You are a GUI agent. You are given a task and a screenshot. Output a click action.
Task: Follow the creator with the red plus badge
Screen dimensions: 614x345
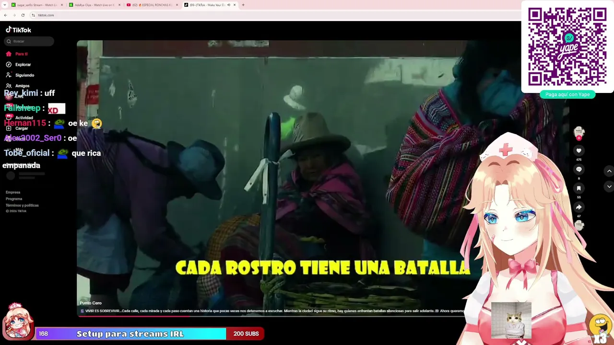(579, 138)
